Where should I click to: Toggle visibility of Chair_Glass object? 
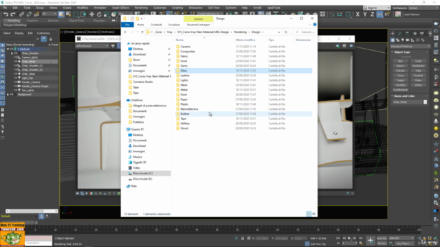pos(16,73)
